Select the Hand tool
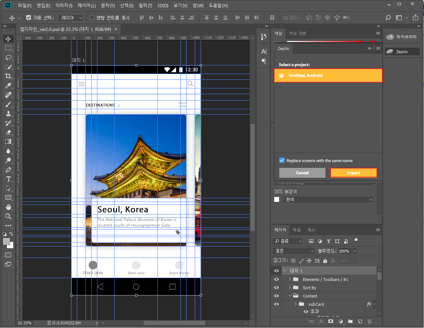The height and width of the screenshot is (328, 424). point(8,207)
